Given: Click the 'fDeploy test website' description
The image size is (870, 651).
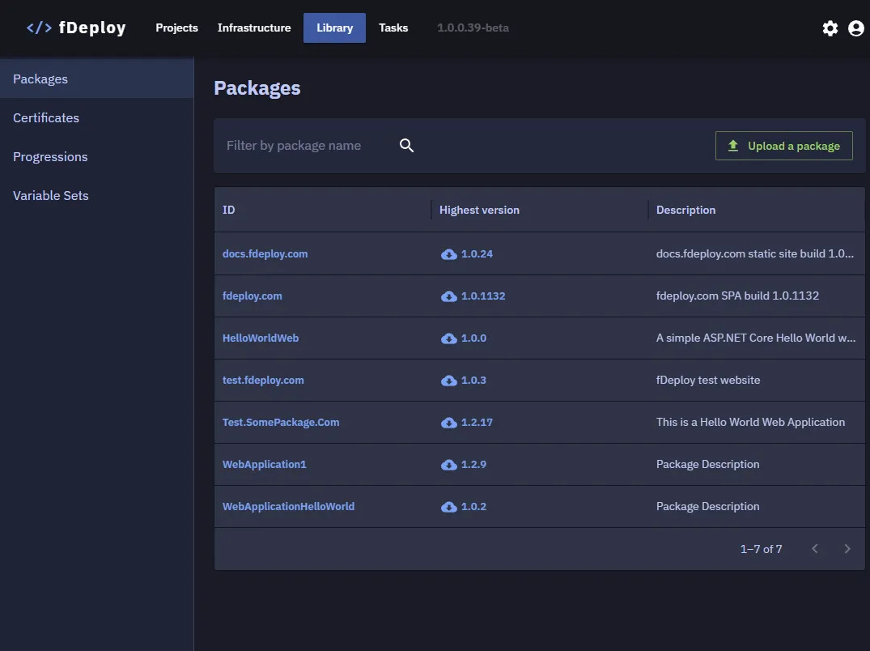Looking at the screenshot, I should [x=708, y=381].
